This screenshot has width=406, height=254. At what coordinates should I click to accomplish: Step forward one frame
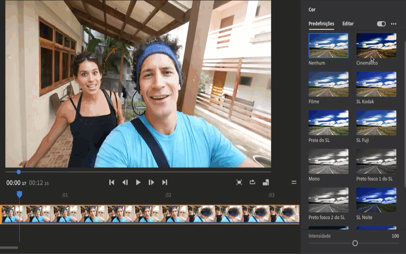(152, 182)
